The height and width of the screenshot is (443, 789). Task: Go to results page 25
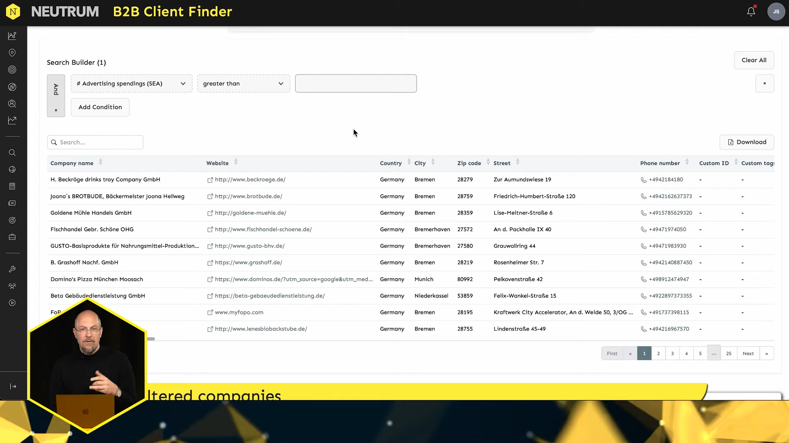(729, 354)
